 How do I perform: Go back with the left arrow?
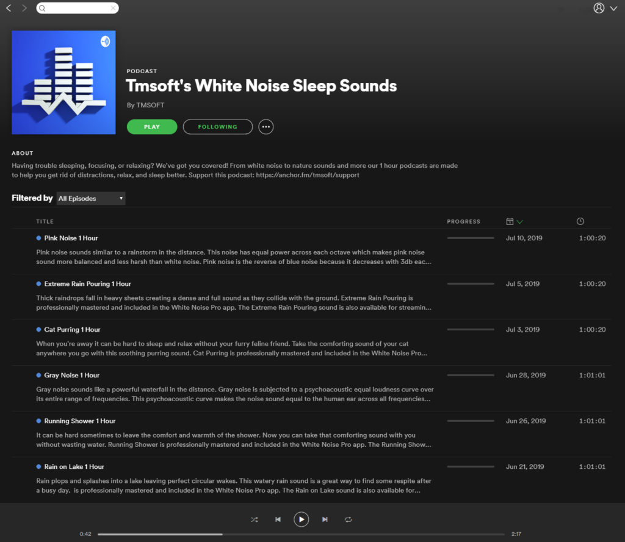[9, 8]
